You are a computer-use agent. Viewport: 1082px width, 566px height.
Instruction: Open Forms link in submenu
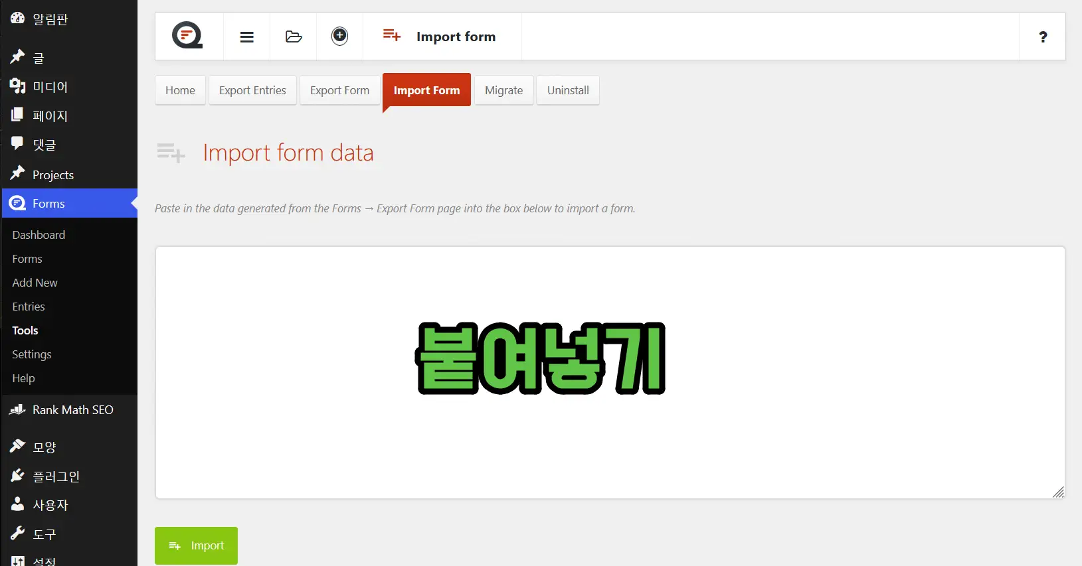pos(27,259)
